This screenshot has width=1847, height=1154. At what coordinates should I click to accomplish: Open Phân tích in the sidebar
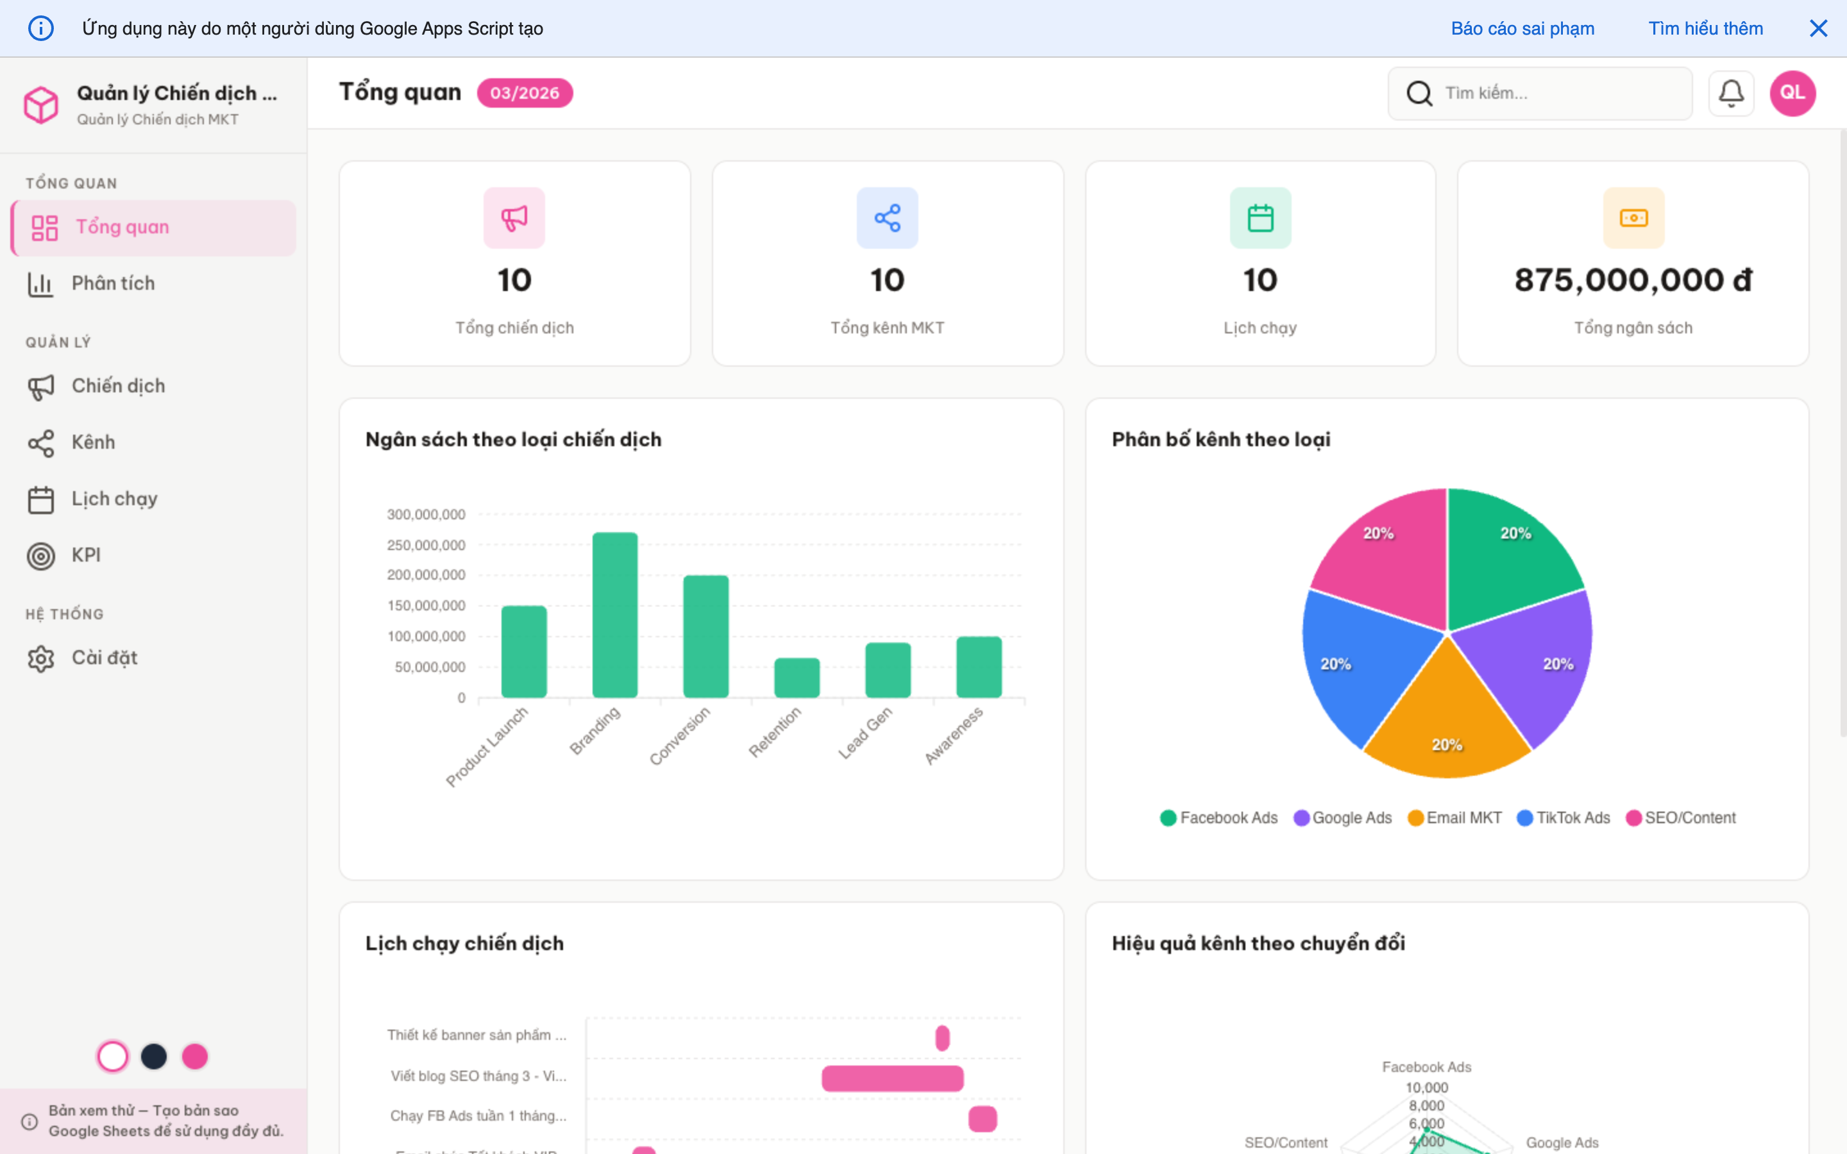point(113,284)
